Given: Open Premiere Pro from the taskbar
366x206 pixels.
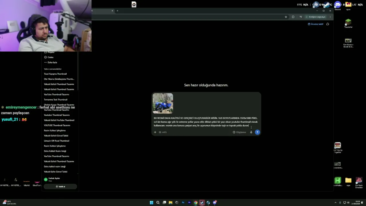Looking at the screenshot, I should pyautogui.click(x=189, y=203).
